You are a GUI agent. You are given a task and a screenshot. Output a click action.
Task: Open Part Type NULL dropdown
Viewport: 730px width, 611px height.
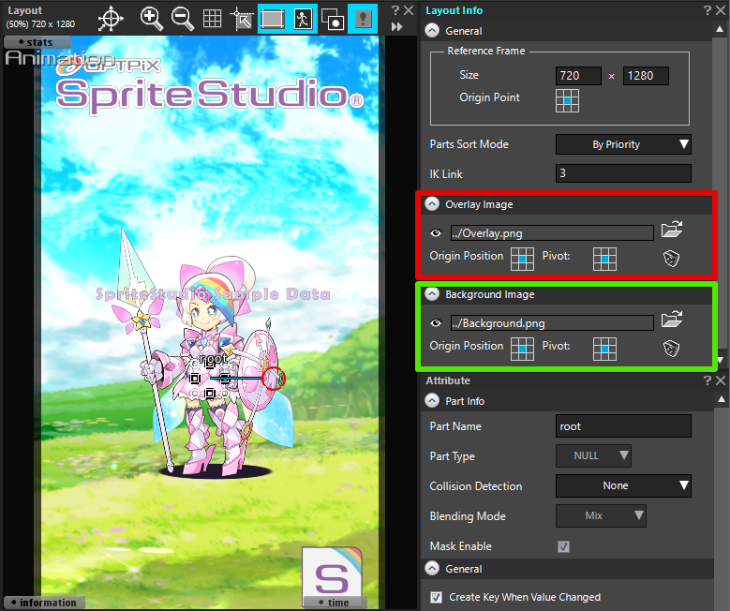(x=593, y=456)
